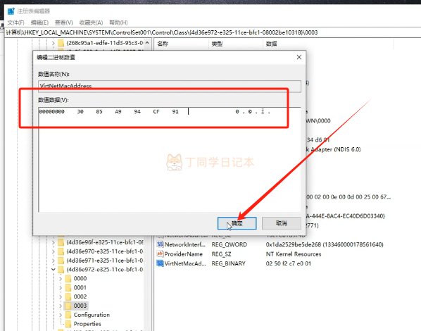Expand the {4d36e96f-e325-11ce key

click(54, 242)
